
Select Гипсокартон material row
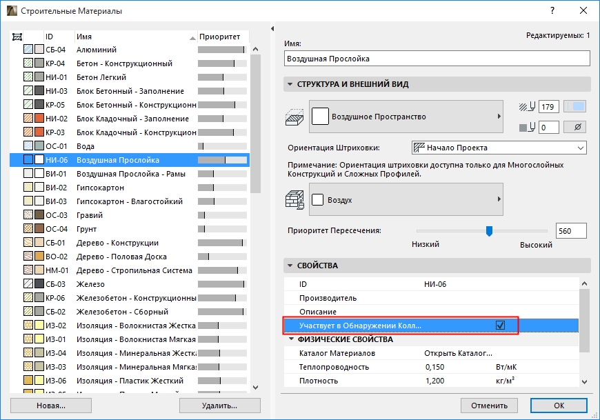(130, 188)
